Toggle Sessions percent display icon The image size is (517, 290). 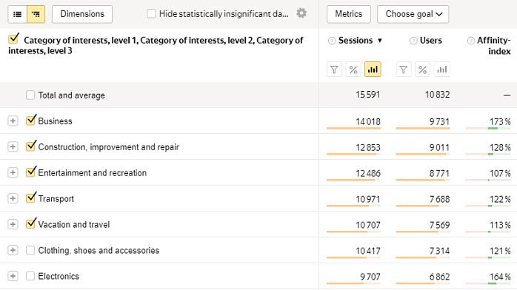pyautogui.click(x=353, y=70)
